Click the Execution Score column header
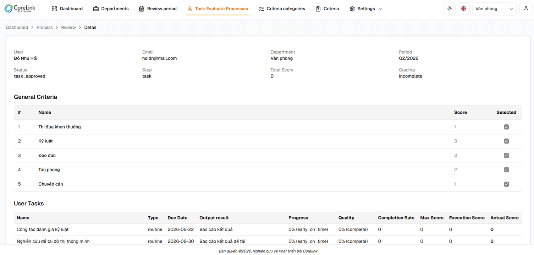This screenshot has height=255, width=534. click(x=467, y=218)
